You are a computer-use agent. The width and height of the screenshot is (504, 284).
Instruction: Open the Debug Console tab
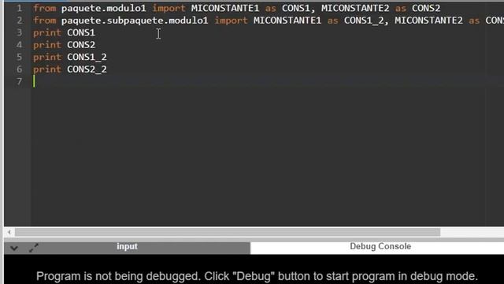click(x=380, y=247)
